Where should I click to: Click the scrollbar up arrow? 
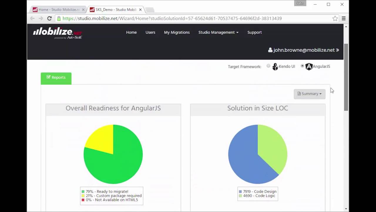click(346, 27)
